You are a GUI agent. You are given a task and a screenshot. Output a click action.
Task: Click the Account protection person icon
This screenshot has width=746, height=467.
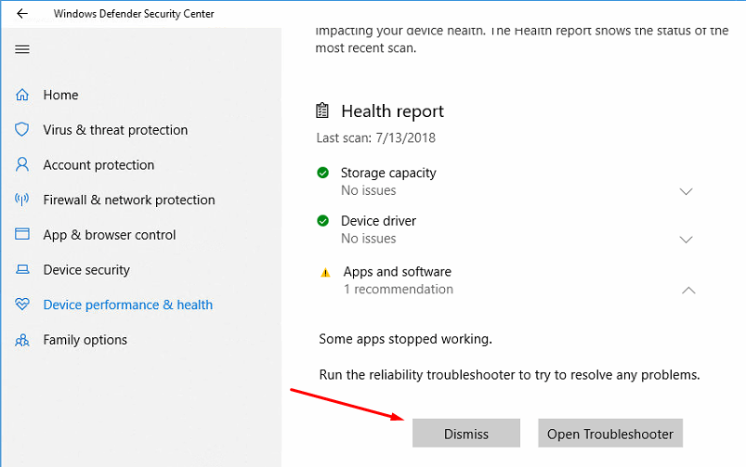pos(22,164)
